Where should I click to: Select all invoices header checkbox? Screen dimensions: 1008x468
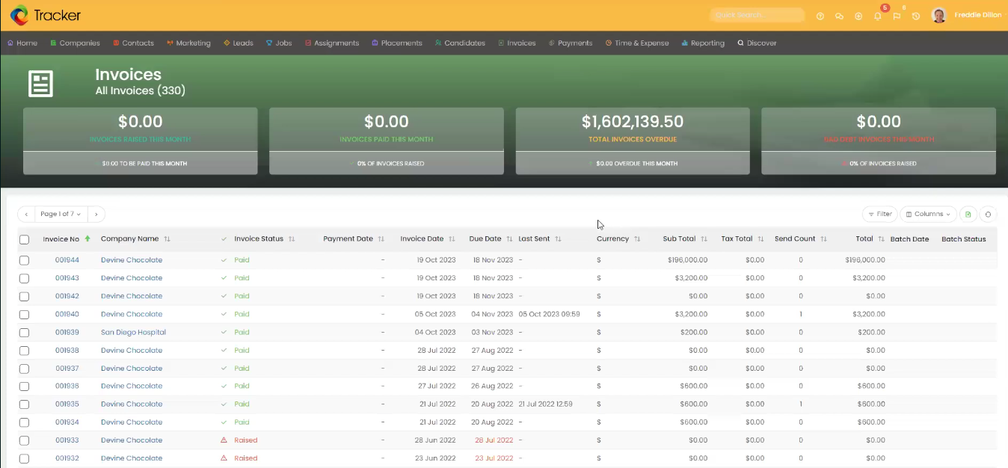click(24, 239)
